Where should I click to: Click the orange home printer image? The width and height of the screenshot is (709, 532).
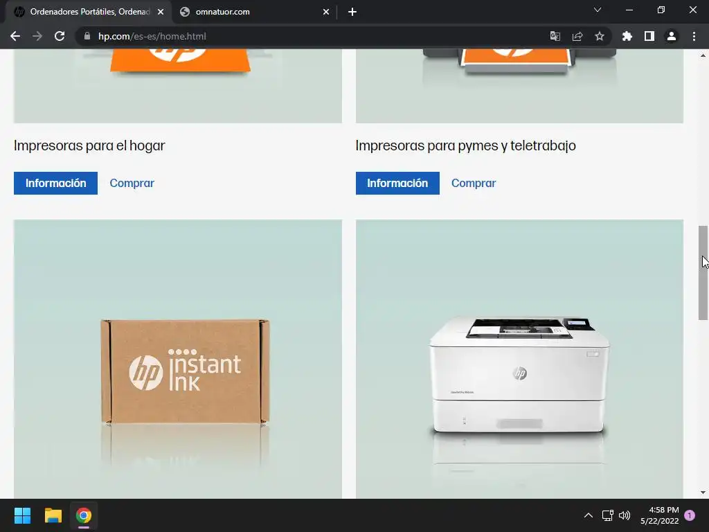pyautogui.click(x=178, y=86)
